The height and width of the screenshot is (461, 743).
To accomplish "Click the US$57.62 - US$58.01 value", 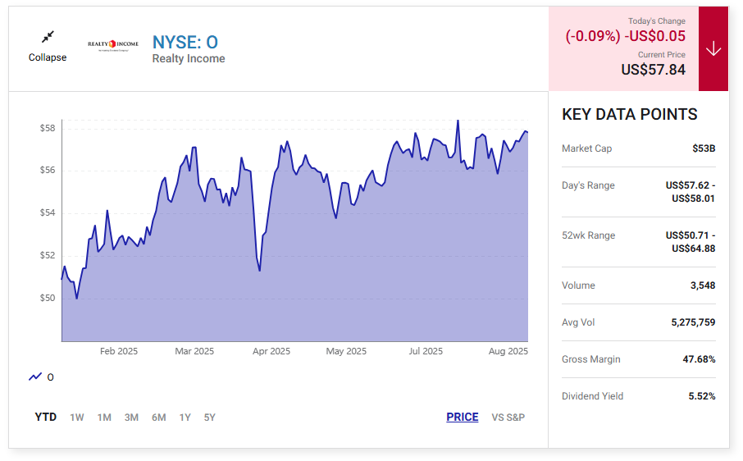I will point(691,192).
